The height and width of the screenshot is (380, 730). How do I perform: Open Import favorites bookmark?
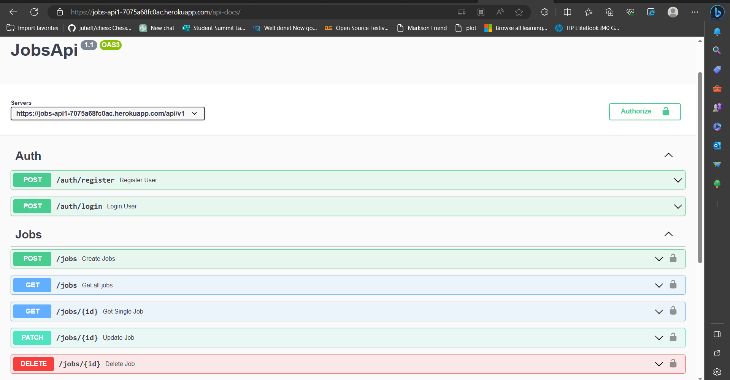(33, 28)
